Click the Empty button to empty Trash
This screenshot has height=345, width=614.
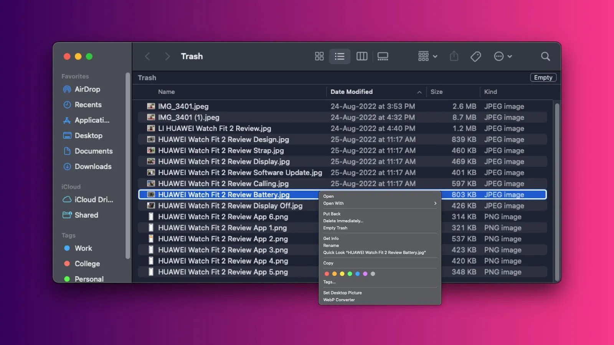pyautogui.click(x=543, y=77)
